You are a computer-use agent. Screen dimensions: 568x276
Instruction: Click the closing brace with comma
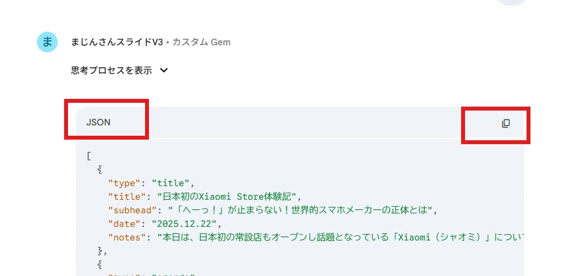[102, 251]
